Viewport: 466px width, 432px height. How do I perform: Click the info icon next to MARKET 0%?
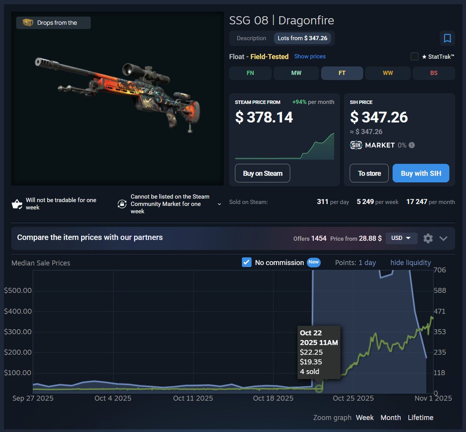tap(412, 145)
